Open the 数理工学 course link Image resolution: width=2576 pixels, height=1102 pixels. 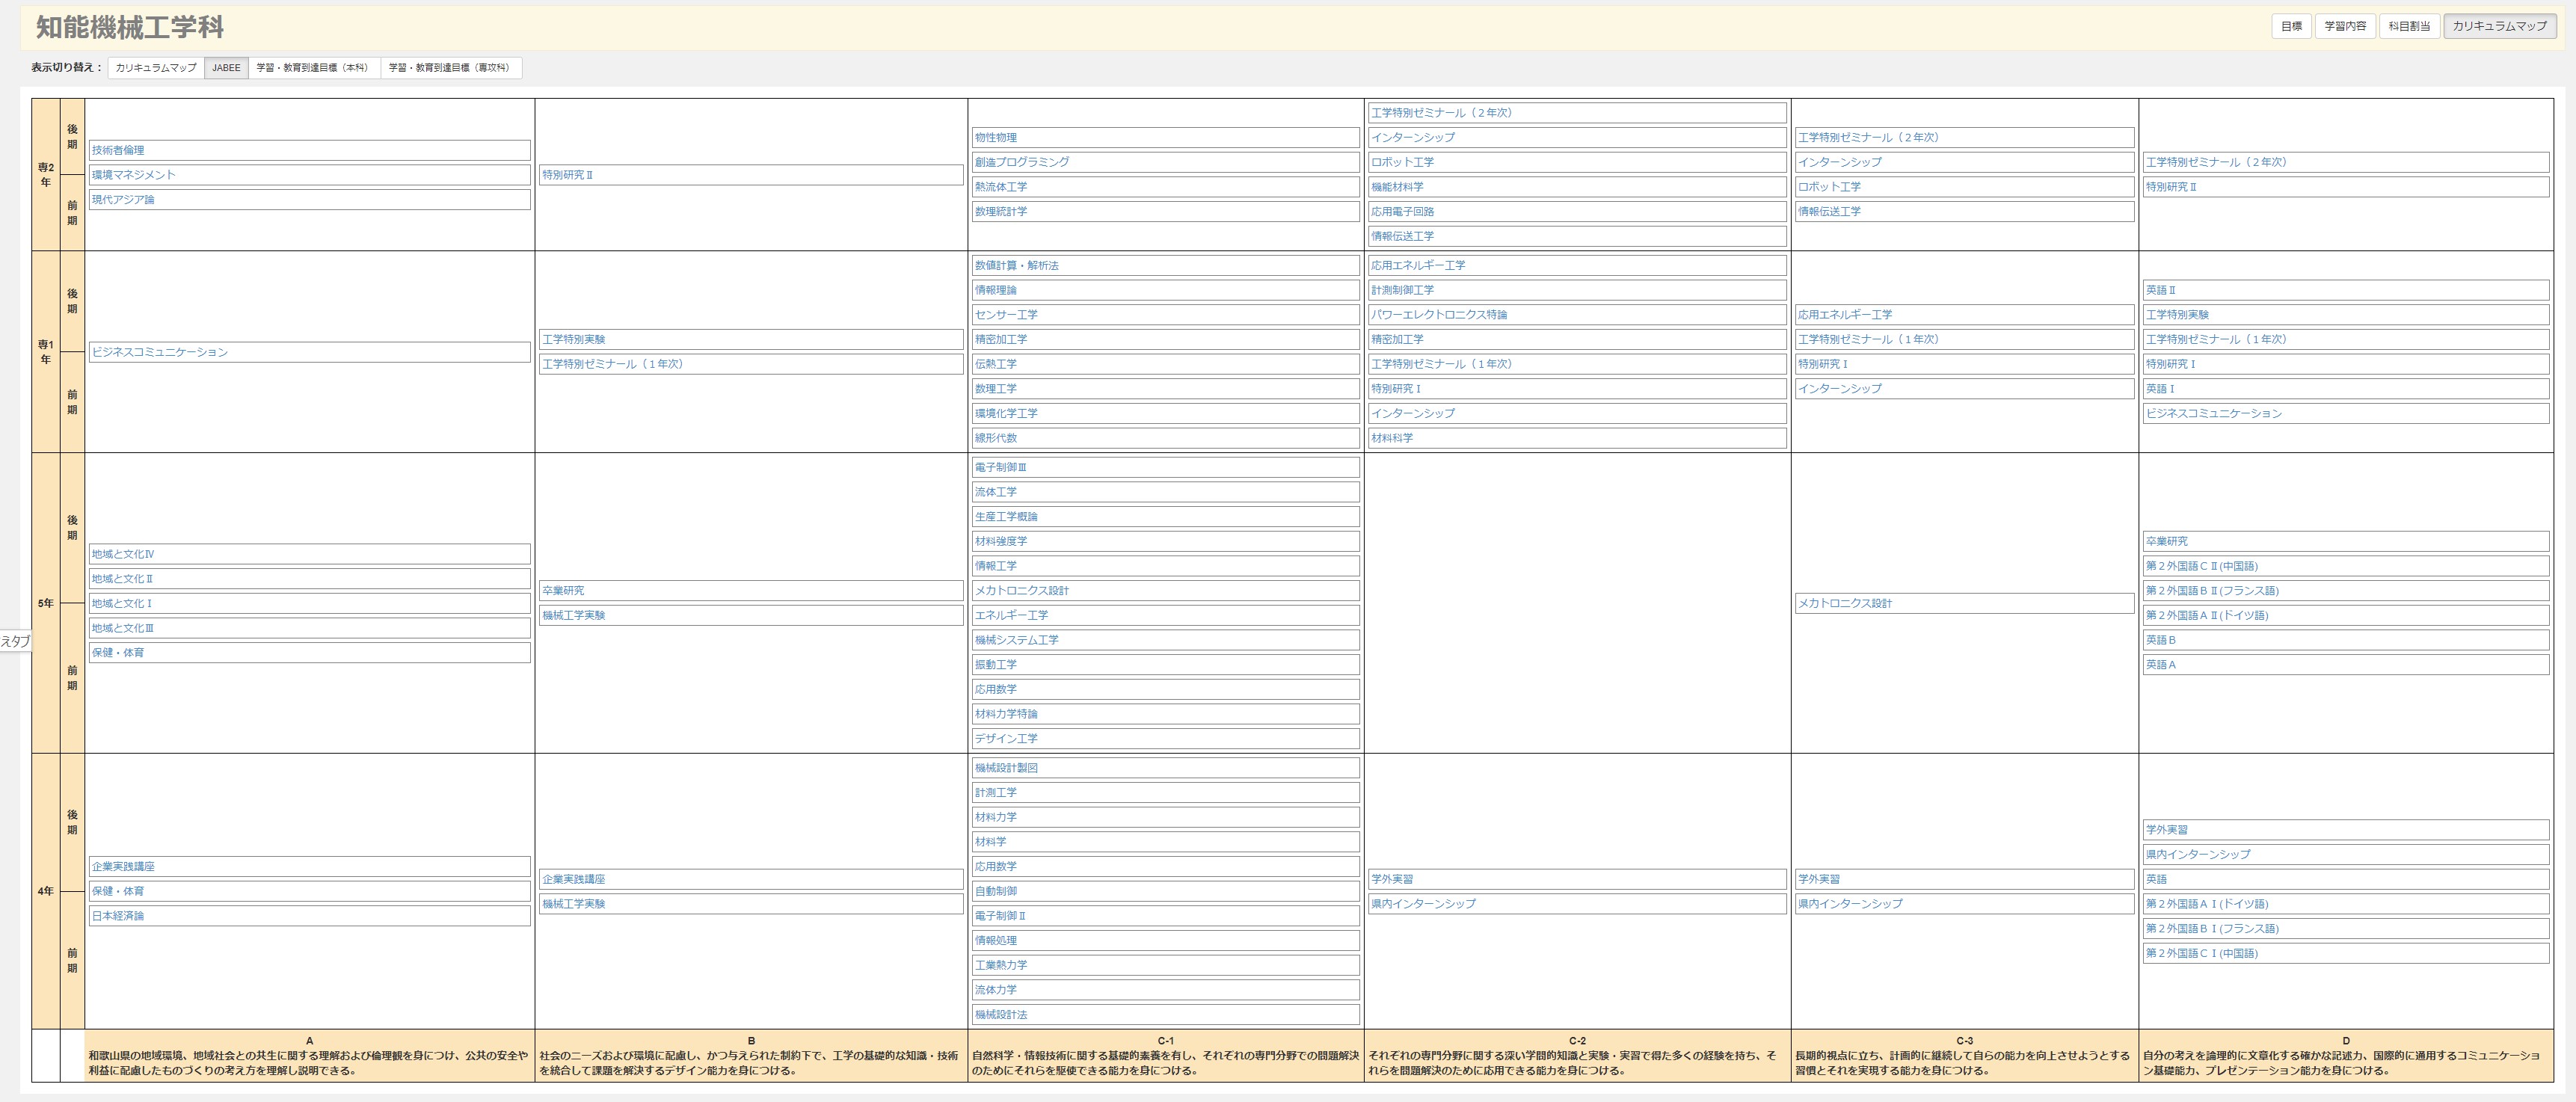tap(996, 389)
